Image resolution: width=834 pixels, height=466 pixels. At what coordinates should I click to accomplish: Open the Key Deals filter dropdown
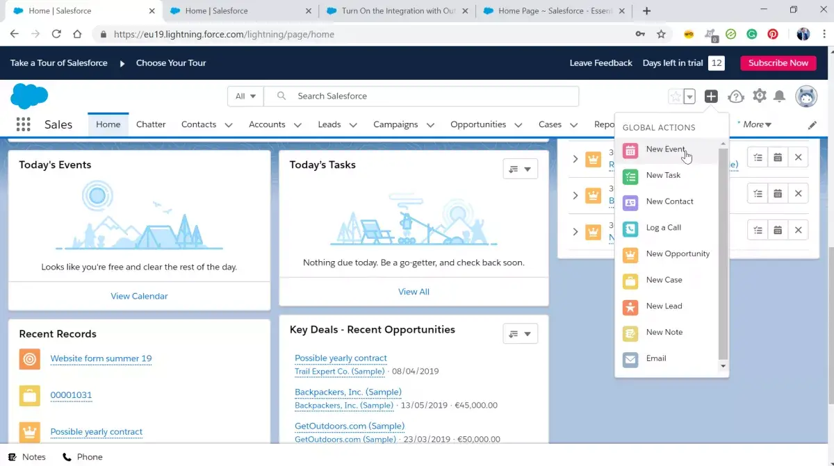pyautogui.click(x=520, y=334)
